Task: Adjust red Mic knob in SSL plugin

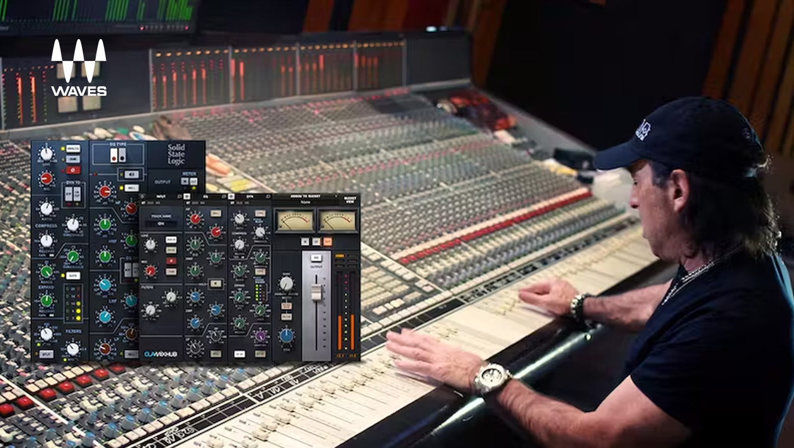Action: 47,178
